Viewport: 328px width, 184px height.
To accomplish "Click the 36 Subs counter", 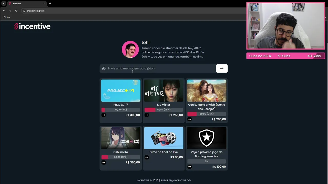I will click(284, 56).
